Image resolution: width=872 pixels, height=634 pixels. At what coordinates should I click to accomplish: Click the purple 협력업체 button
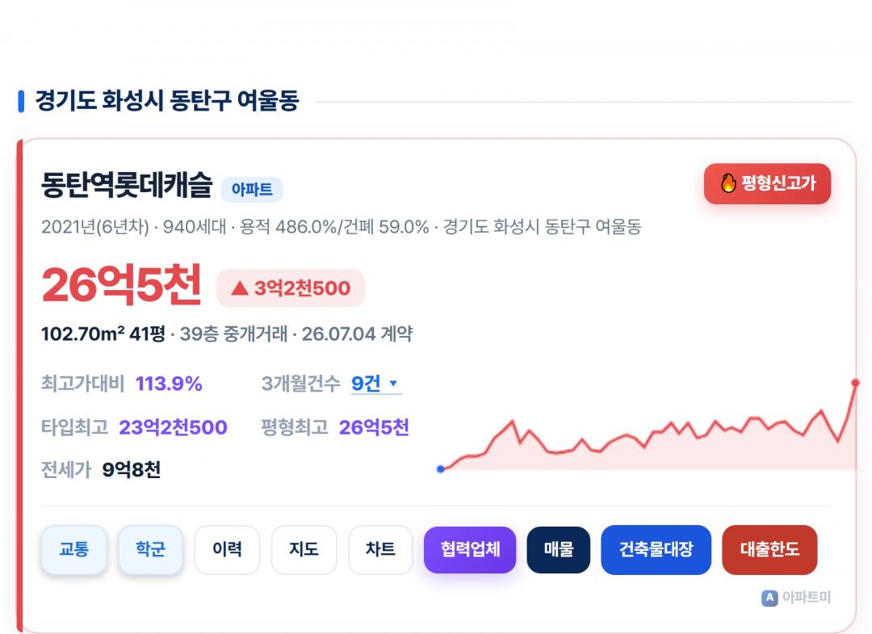coord(470,549)
